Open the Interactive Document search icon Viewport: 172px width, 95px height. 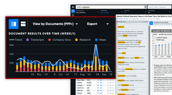151,23
